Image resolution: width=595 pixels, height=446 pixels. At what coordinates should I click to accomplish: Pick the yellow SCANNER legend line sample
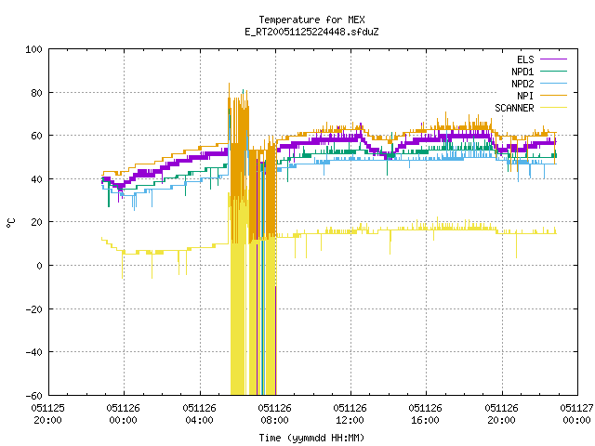coord(553,108)
